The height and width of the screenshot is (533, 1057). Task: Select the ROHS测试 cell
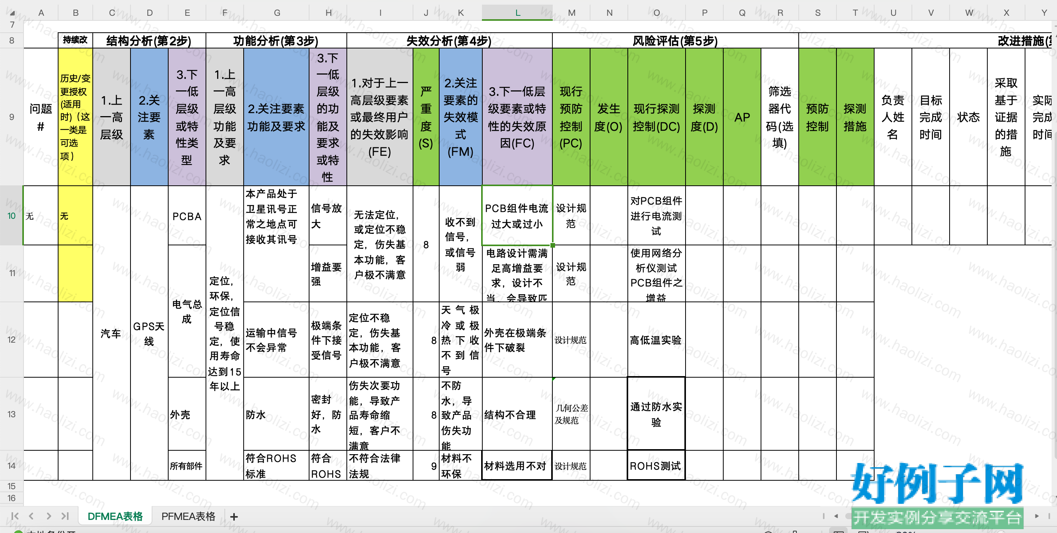point(657,465)
